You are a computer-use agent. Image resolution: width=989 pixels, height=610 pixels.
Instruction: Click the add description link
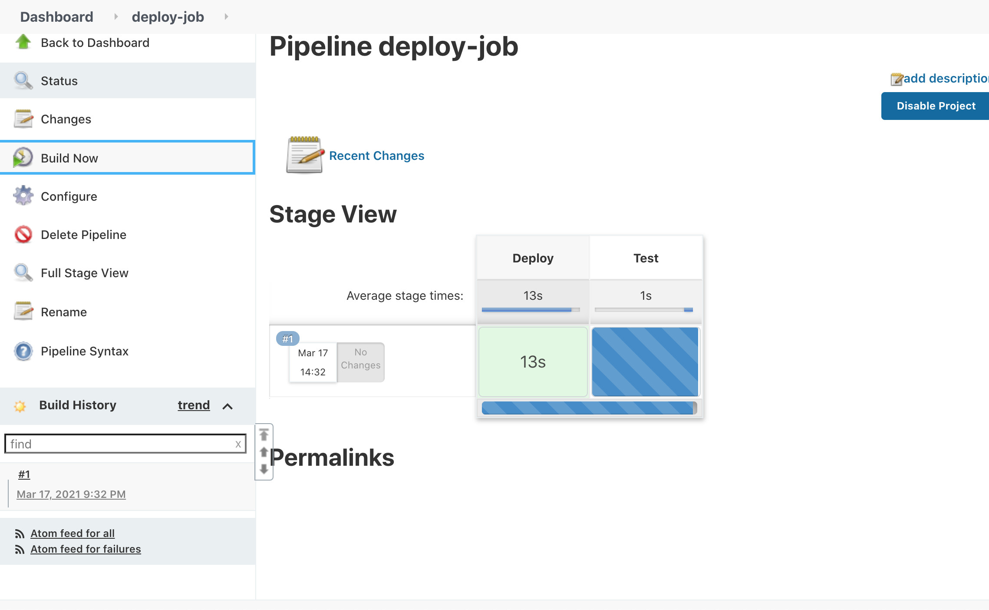click(x=945, y=78)
